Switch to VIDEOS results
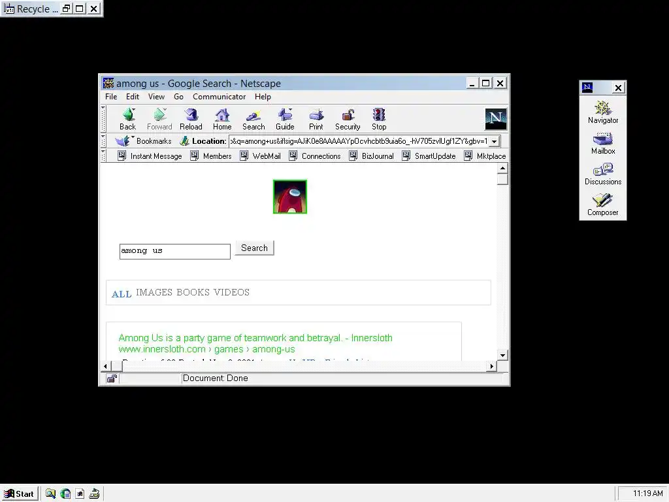This screenshot has height=502, width=669. [x=232, y=292]
